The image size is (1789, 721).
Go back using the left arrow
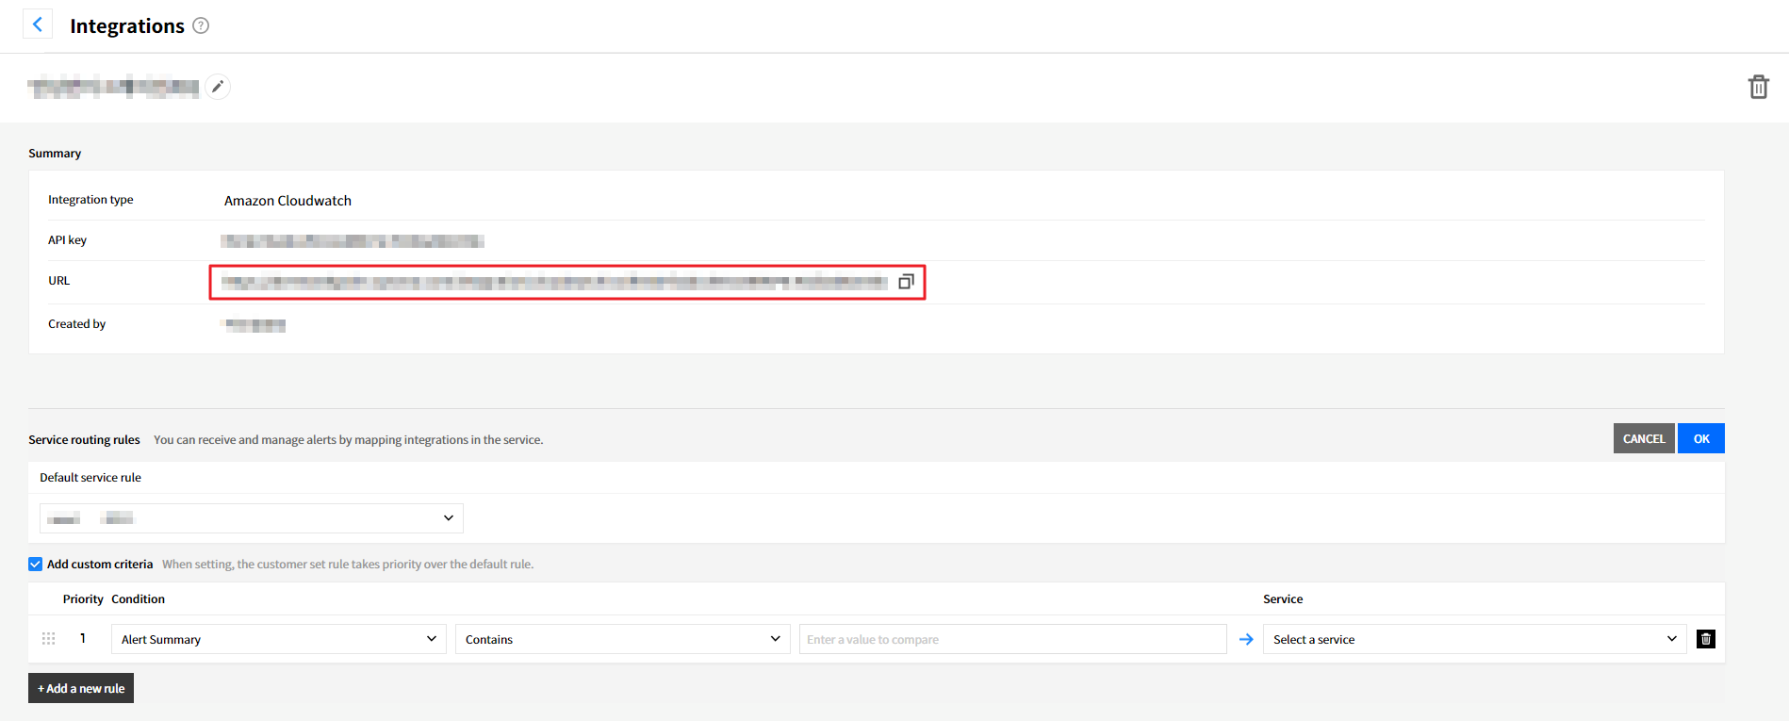click(38, 25)
